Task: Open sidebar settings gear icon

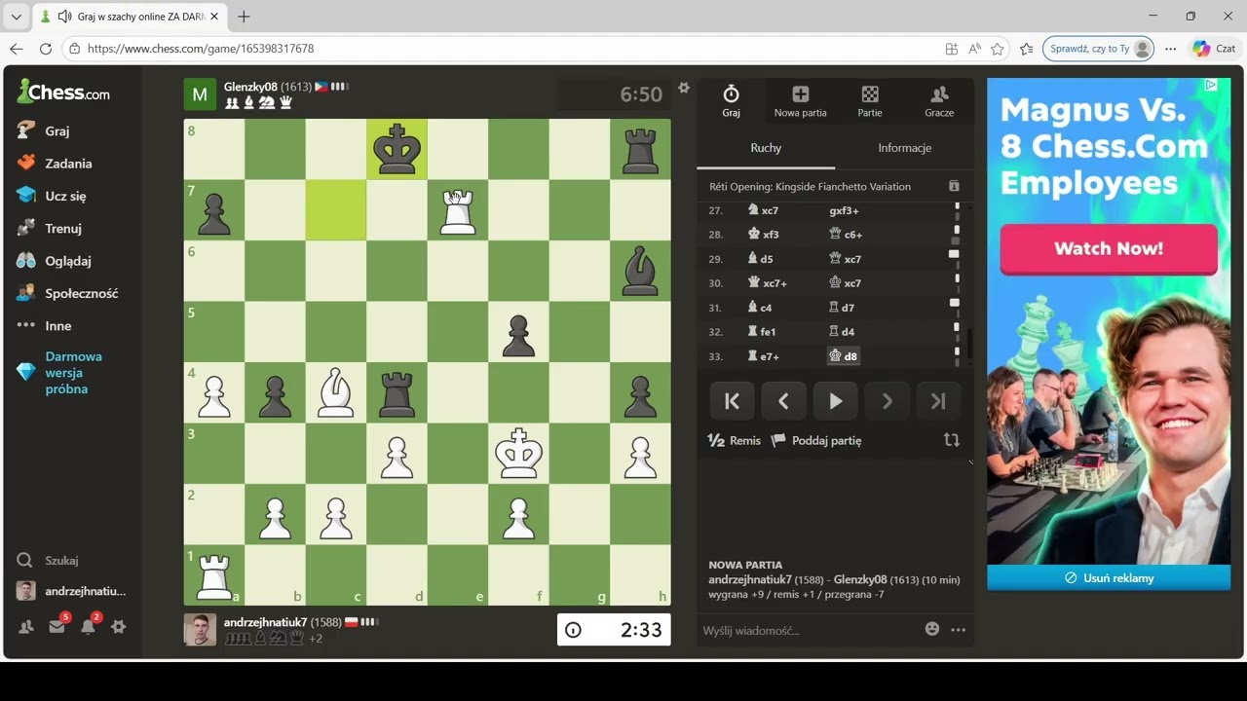Action: click(x=119, y=627)
